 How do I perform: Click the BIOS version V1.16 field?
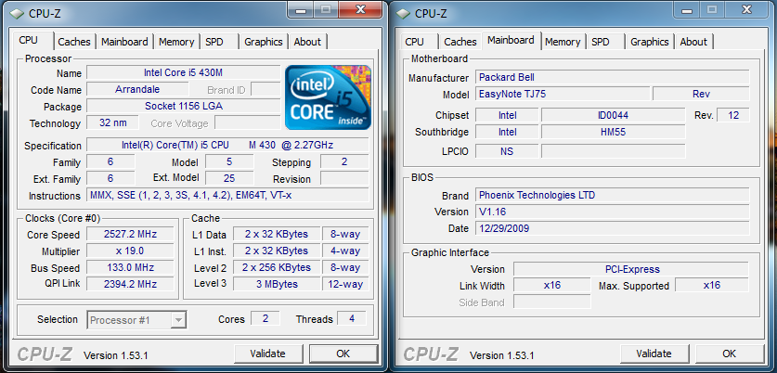pyautogui.click(x=612, y=212)
